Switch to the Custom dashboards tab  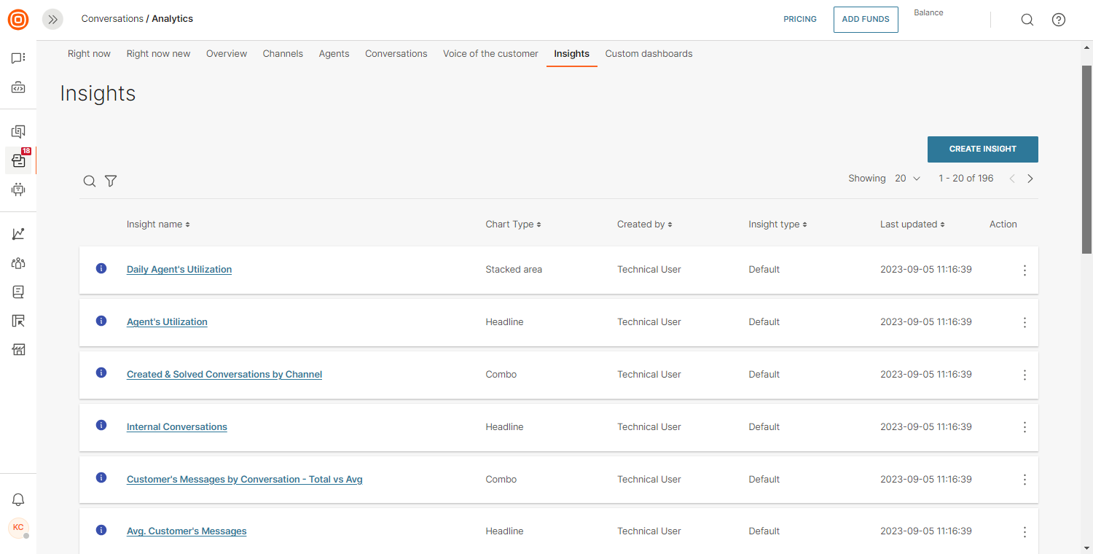(649, 53)
